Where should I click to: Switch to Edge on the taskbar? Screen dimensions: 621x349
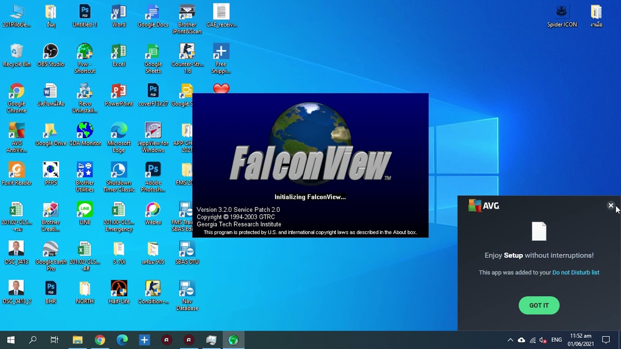[122, 340]
